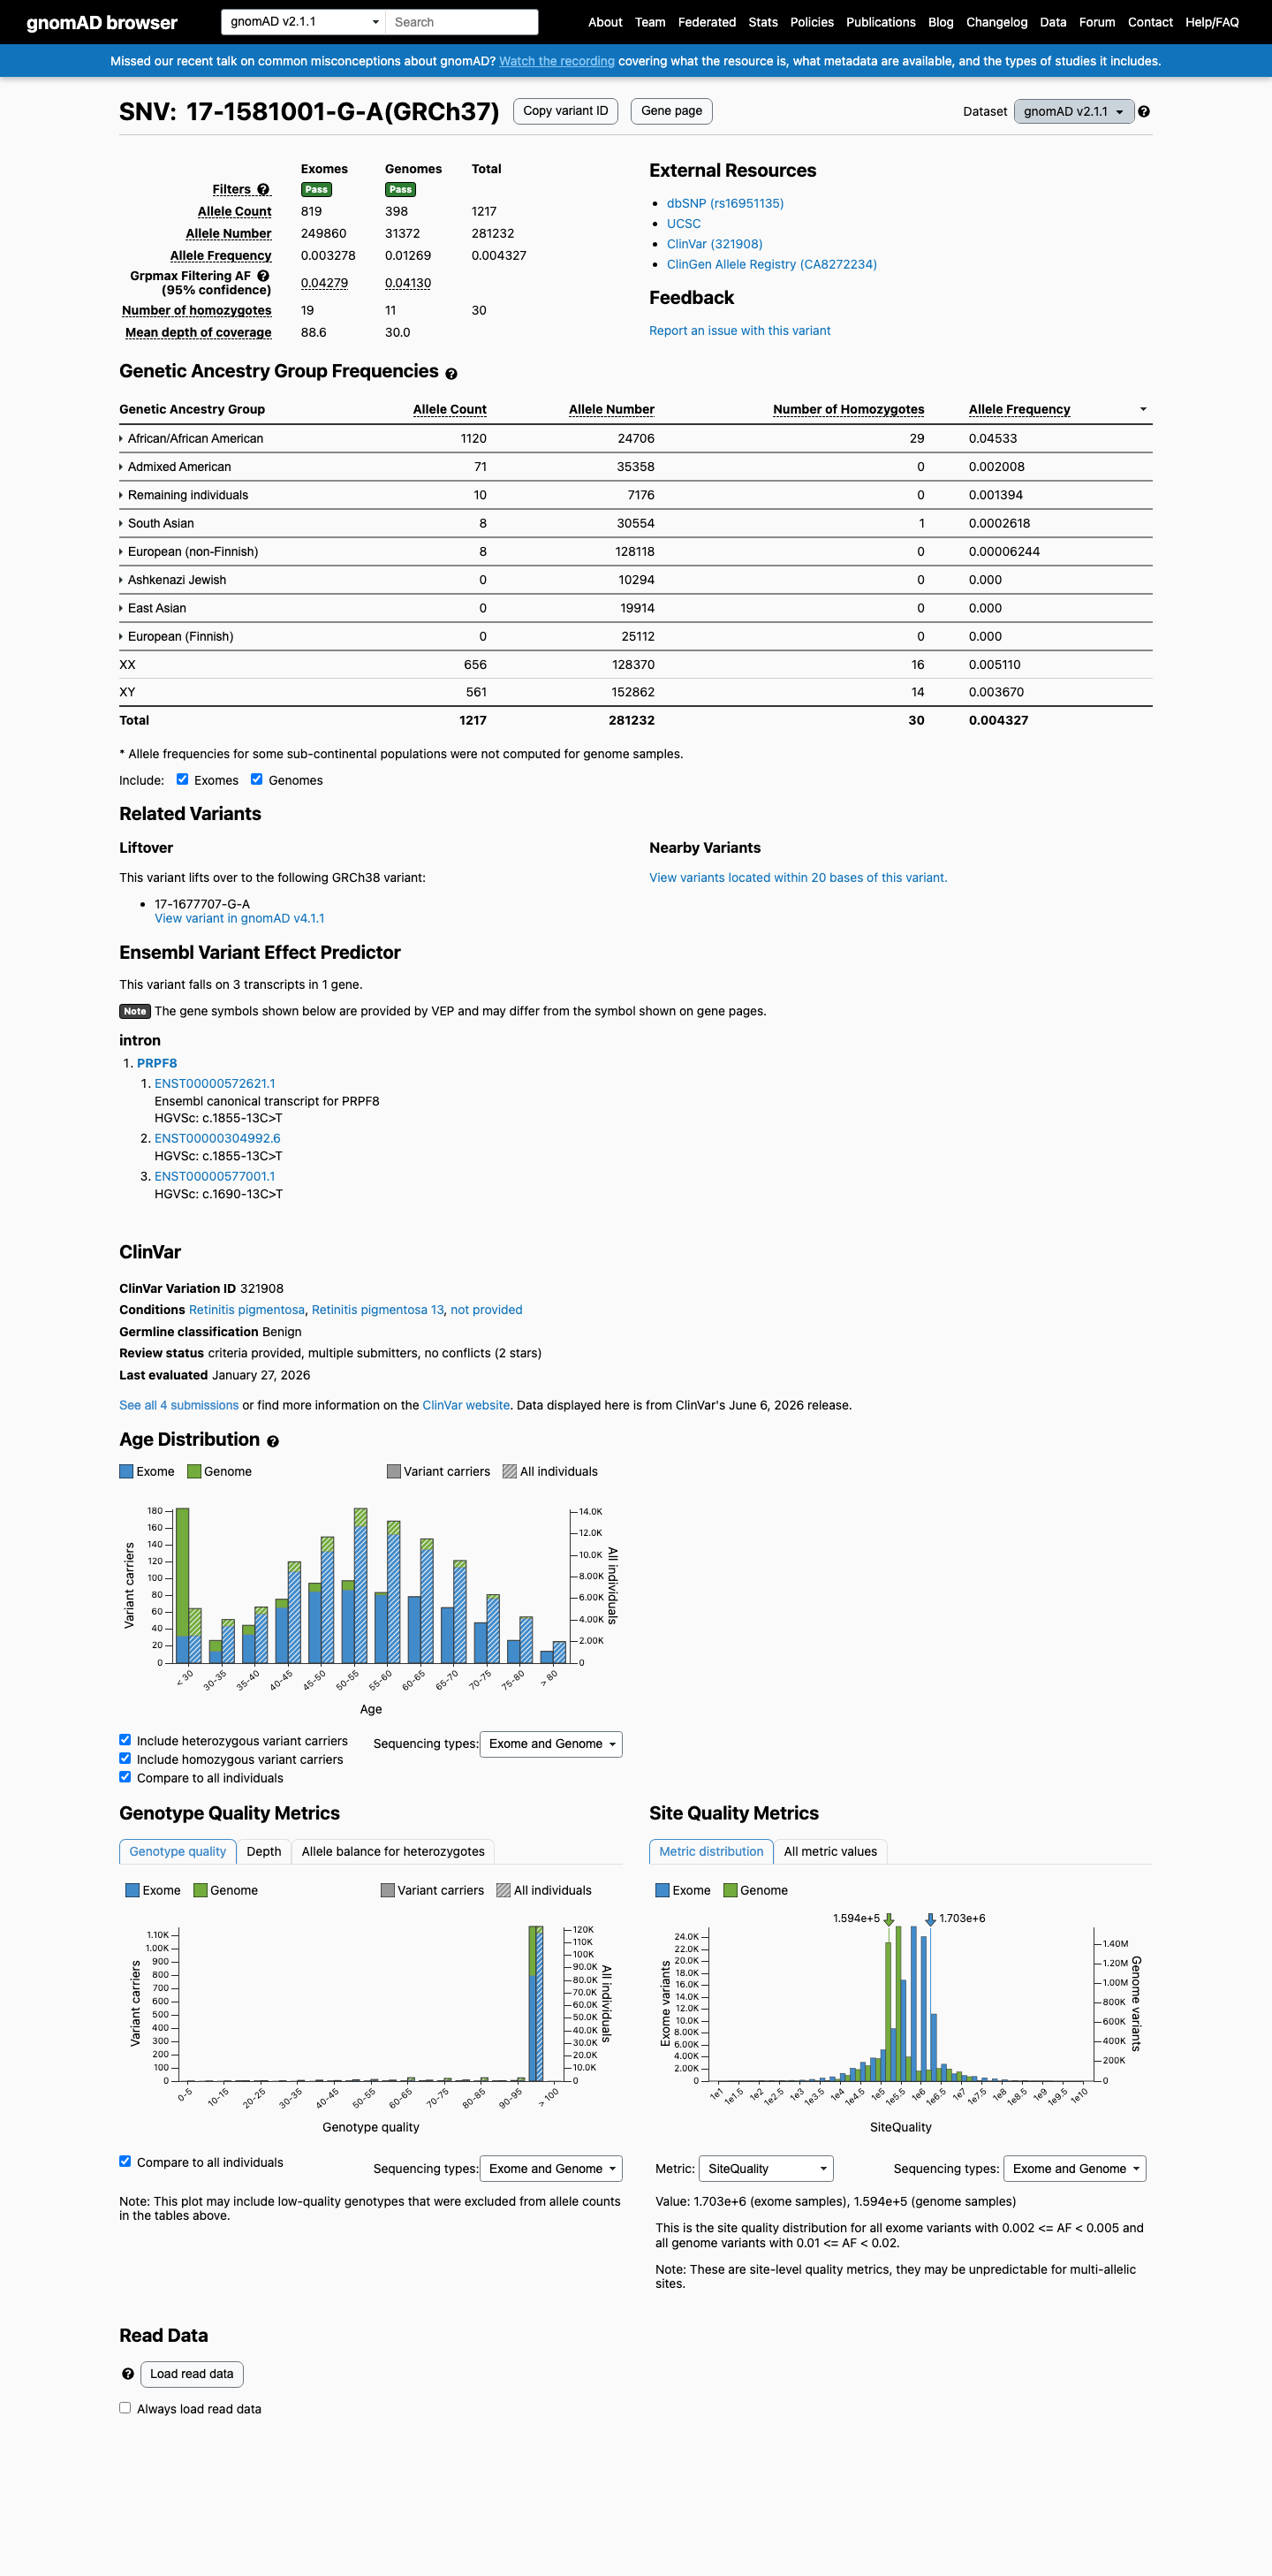Click the Allele Frequency sort arrow
This screenshot has height=2576, width=1272.
coord(1143,410)
